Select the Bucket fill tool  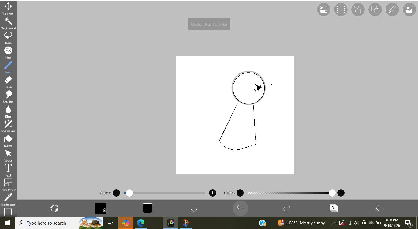pos(8,141)
